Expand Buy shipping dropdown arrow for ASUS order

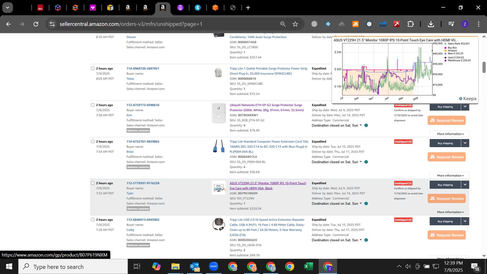tap(465, 185)
